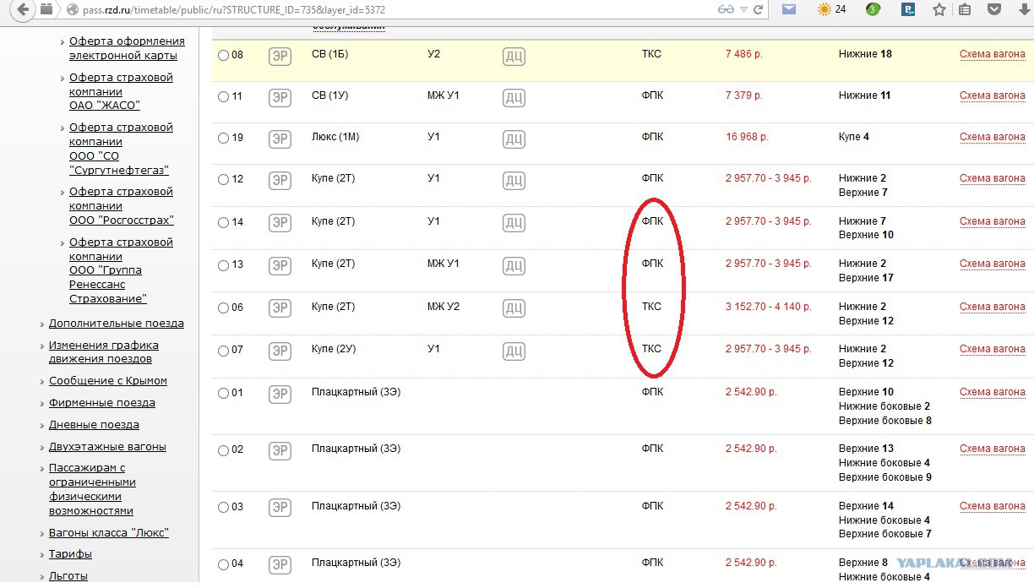Open Двухэтажные вагоны sidebar item
This screenshot has width=1034, height=588.
[107, 447]
